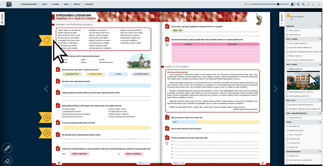This screenshot has width=323, height=166.
Task: Click the yellow answer field of exercise 6
Action: tap(106, 128)
